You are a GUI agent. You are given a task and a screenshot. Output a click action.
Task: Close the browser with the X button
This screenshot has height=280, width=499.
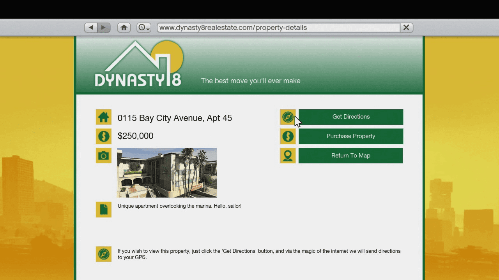click(406, 28)
